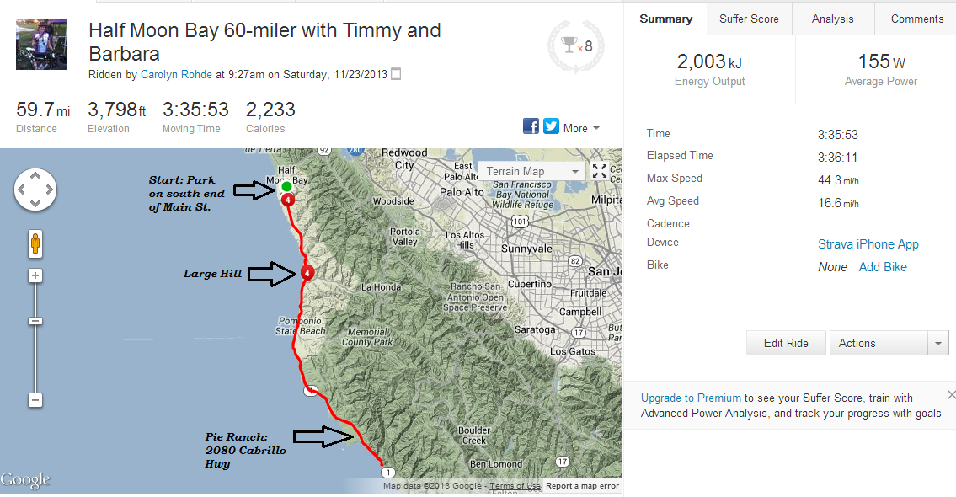This screenshot has width=956, height=497.
Task: Share the ride on Twitter
Action: (551, 126)
